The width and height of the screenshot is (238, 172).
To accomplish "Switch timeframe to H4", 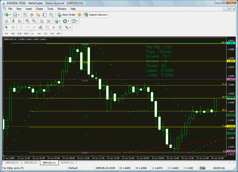I will point(39,34).
